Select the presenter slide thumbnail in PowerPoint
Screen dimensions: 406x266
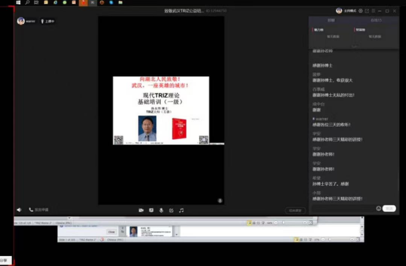coord(149,231)
